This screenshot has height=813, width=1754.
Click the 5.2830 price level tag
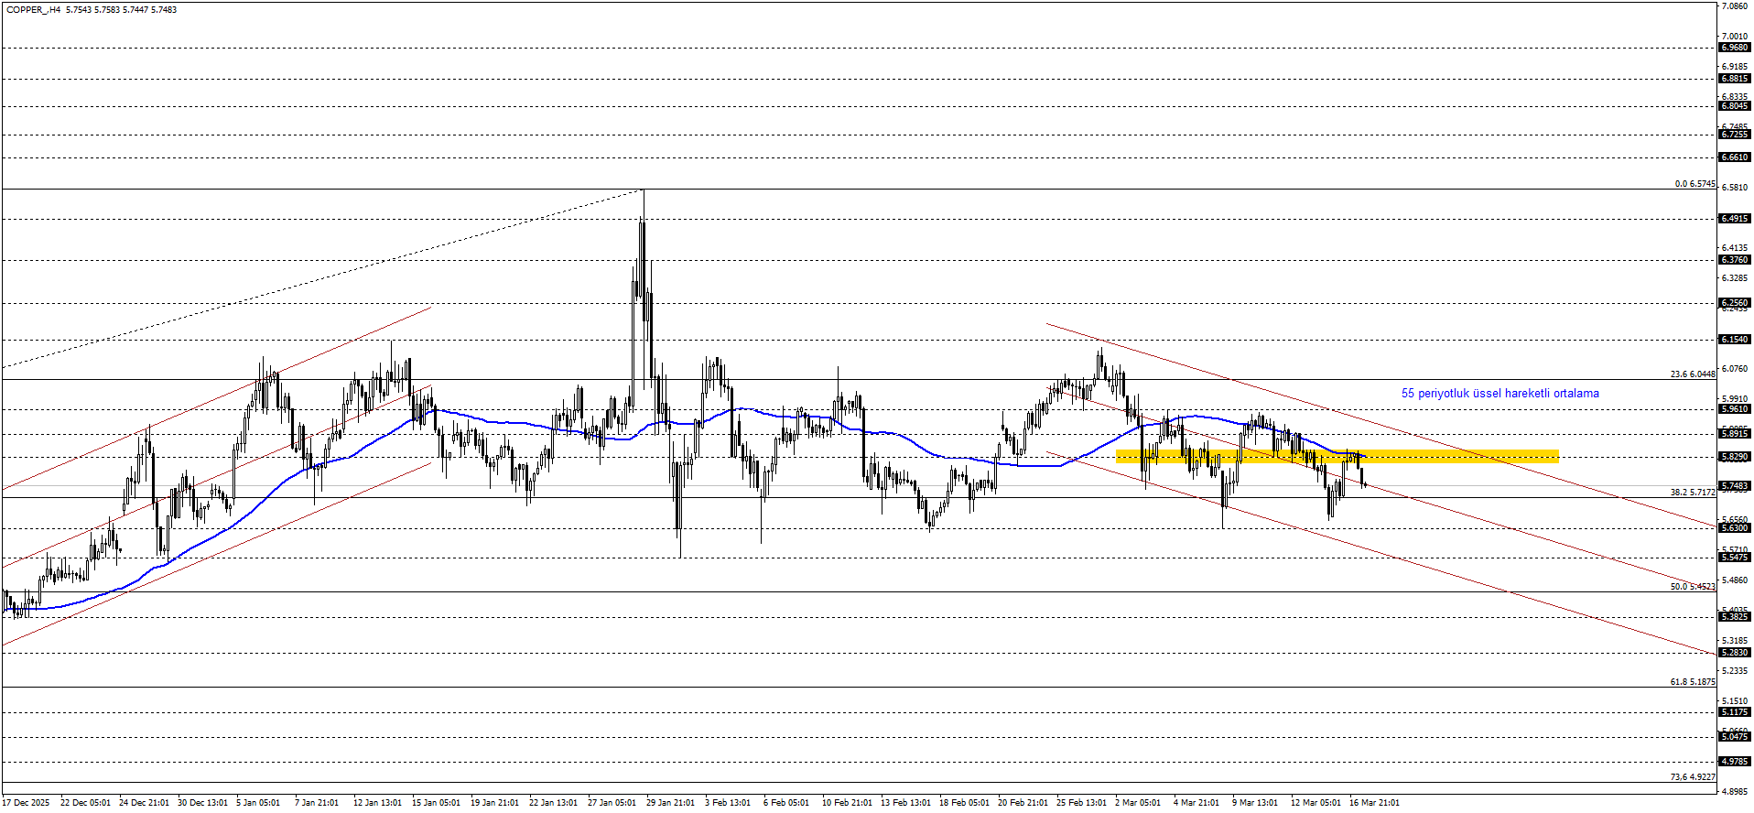click(x=1734, y=653)
